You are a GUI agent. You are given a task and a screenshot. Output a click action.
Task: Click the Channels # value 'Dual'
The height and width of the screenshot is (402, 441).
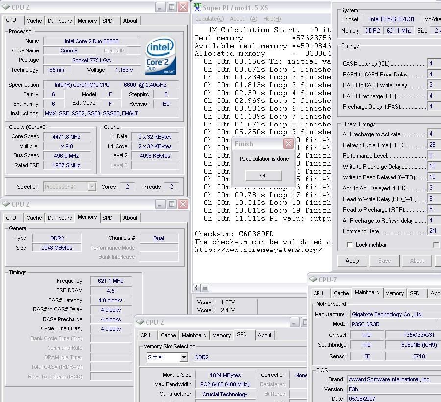click(x=159, y=238)
